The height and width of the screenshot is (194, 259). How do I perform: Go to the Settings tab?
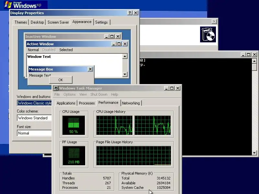[101, 22]
